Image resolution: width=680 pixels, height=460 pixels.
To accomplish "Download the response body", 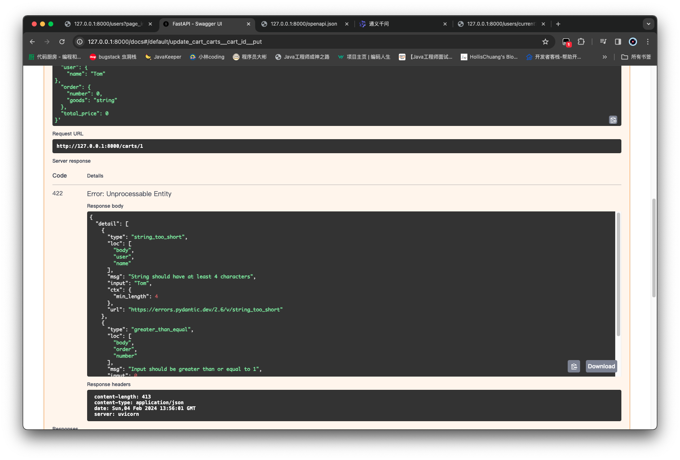I will coord(601,366).
